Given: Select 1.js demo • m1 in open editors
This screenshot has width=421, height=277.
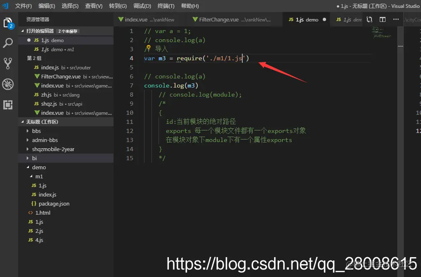Looking at the screenshot, I should coord(66,50).
